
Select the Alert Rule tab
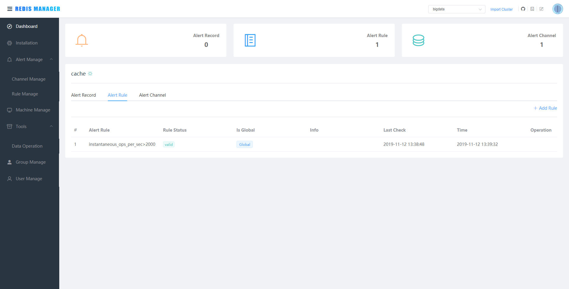click(117, 95)
